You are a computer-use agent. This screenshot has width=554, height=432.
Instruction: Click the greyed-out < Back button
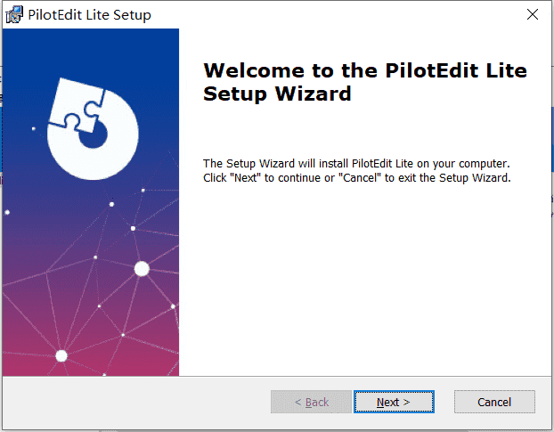pyautogui.click(x=311, y=402)
